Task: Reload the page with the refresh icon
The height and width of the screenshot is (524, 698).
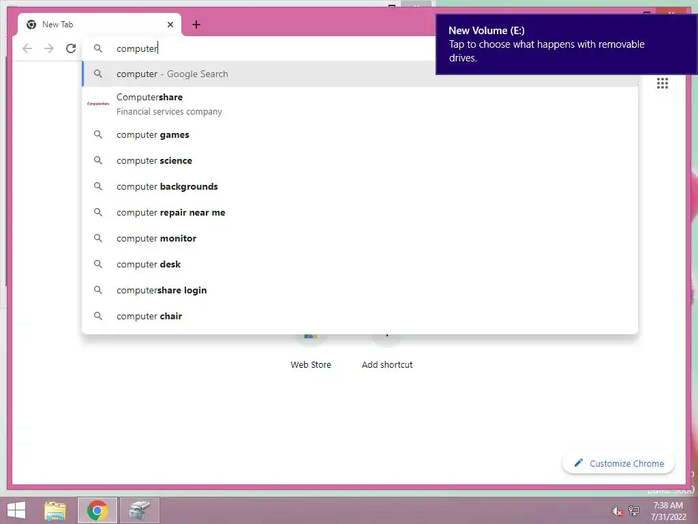Action: click(x=71, y=48)
